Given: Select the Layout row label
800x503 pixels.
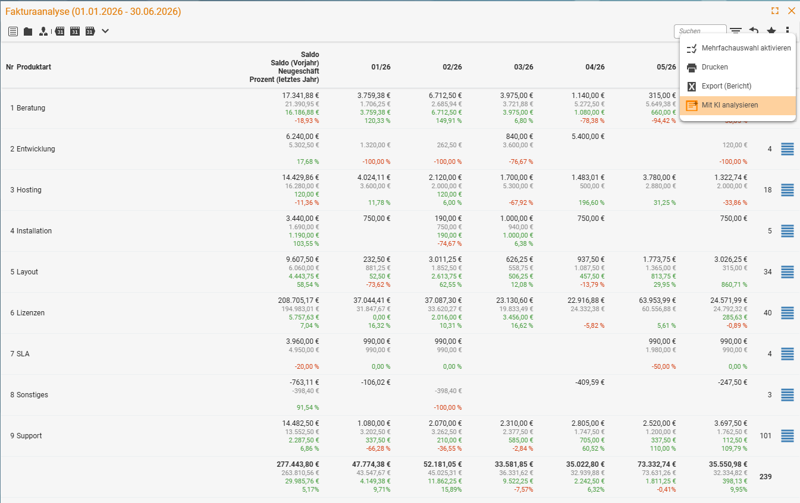Looking at the screenshot, I should [27, 272].
